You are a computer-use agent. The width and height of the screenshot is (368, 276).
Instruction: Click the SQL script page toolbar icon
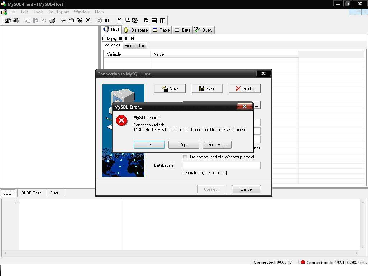(119, 20)
